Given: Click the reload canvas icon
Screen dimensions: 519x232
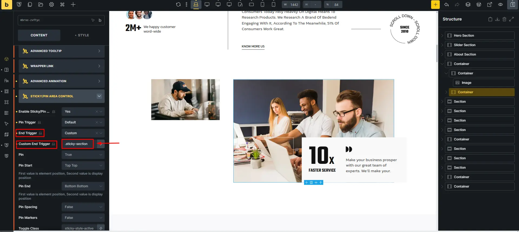Looking at the screenshot, I should click(x=178, y=5).
